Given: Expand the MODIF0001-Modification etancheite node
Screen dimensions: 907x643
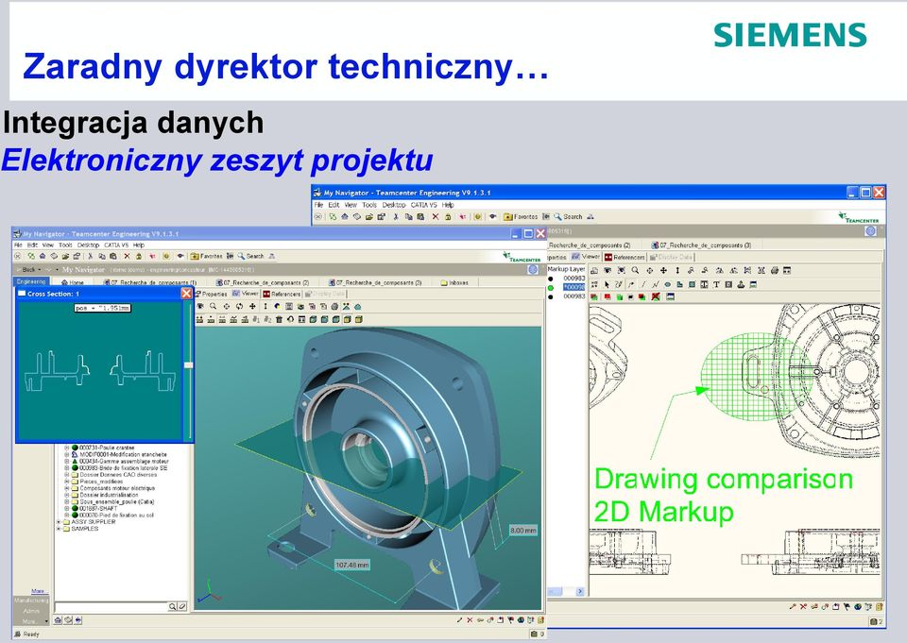Looking at the screenshot, I should click(66, 454).
